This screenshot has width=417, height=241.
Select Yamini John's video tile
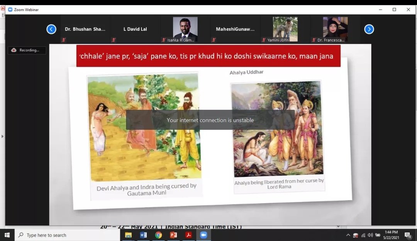coord(285,29)
